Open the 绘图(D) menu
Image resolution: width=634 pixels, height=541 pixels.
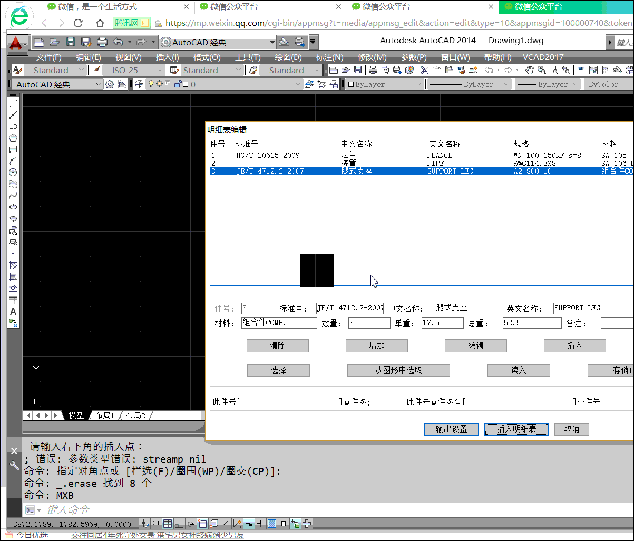288,57
